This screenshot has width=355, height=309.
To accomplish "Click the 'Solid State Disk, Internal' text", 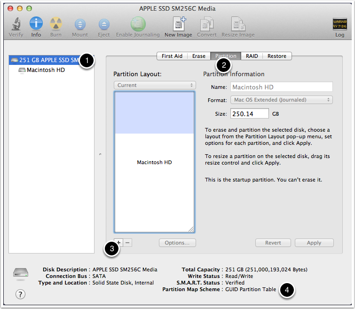I will (123, 283).
